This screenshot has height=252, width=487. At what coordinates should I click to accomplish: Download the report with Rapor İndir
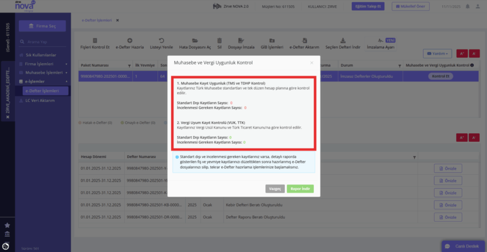click(x=300, y=189)
